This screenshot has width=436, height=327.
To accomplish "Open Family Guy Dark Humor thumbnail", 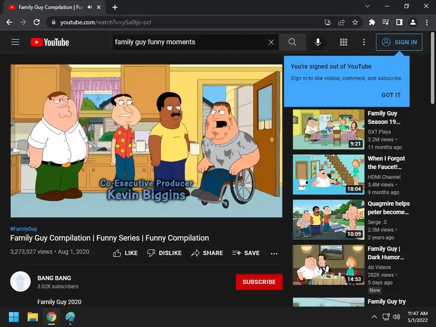I will [328, 265].
